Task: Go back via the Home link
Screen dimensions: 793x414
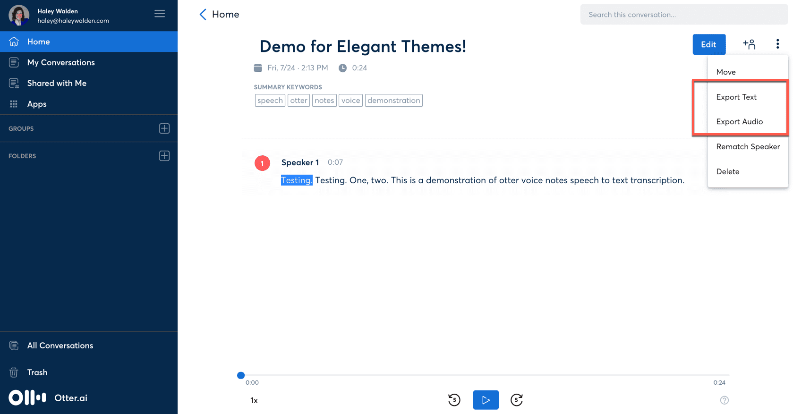Action: coord(220,15)
